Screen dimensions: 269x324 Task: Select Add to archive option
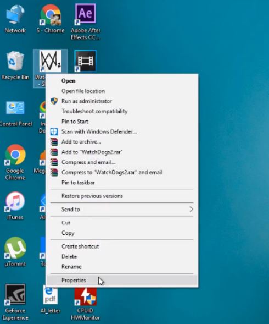click(122, 142)
